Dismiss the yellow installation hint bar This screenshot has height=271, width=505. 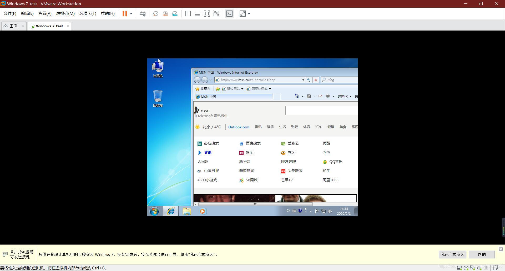(x=501, y=249)
